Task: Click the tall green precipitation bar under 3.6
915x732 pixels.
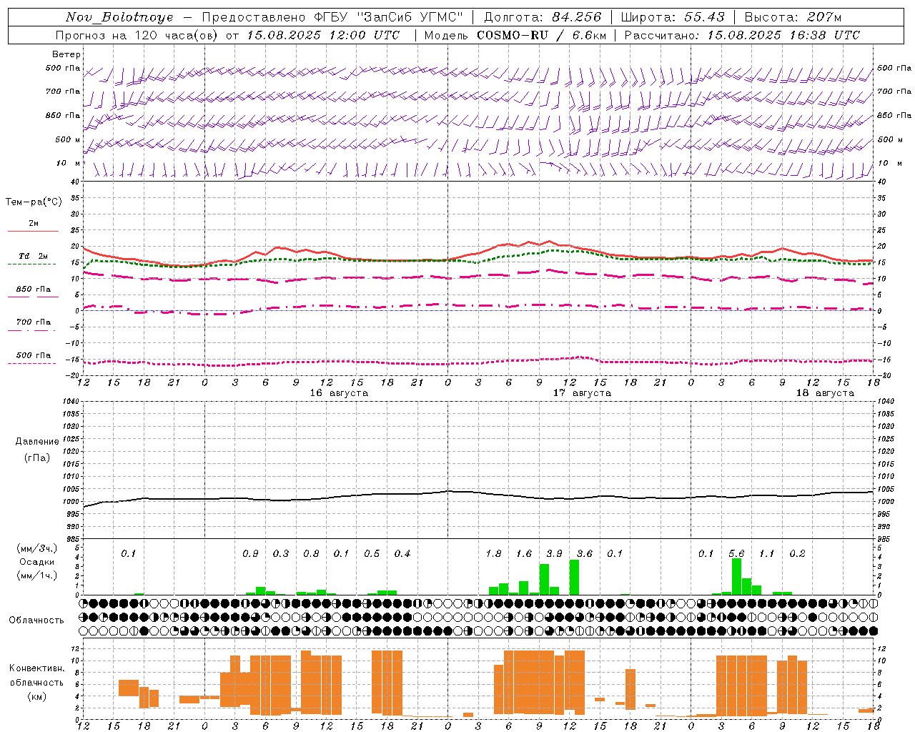Action: click(x=574, y=578)
